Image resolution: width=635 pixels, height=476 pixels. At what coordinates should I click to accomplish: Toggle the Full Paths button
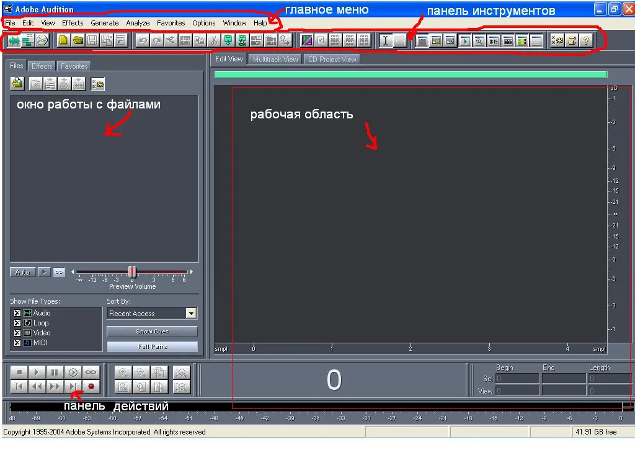coord(153,346)
